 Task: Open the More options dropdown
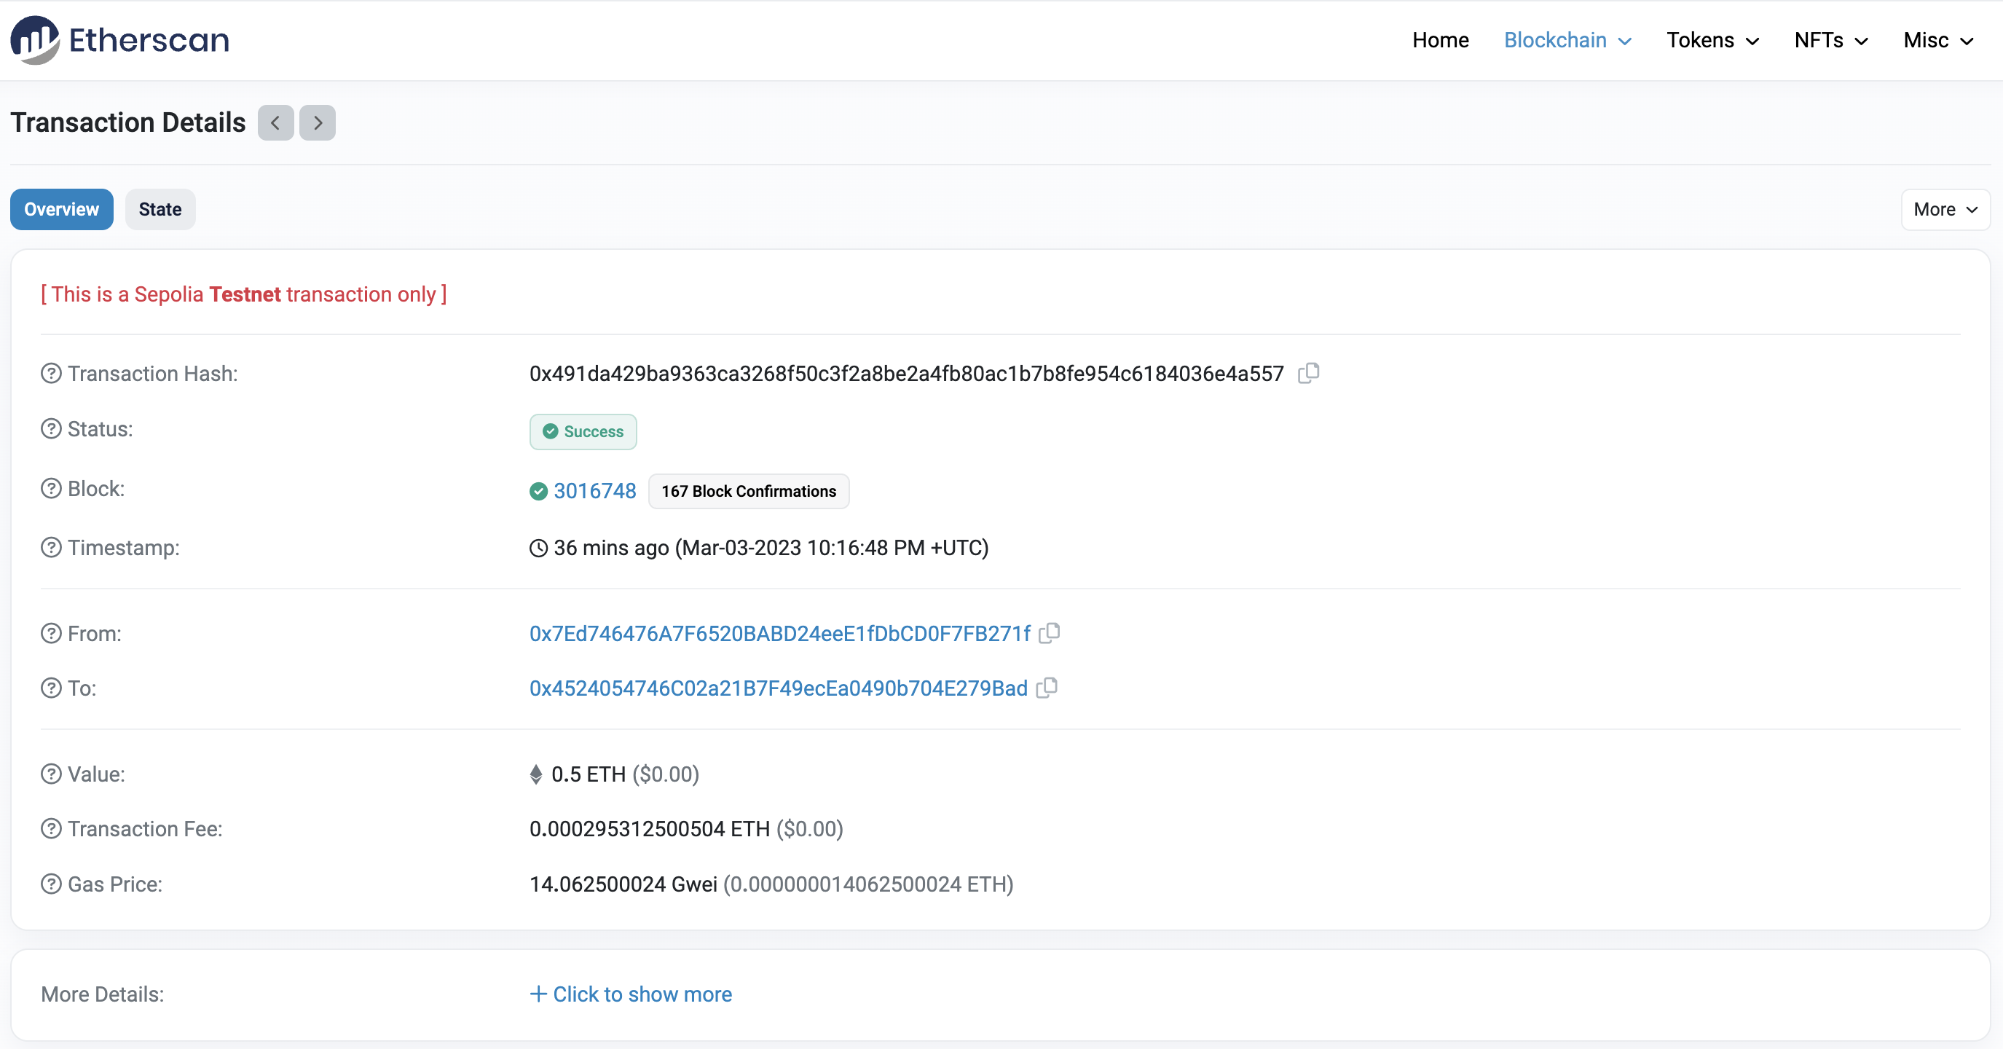tap(1944, 209)
